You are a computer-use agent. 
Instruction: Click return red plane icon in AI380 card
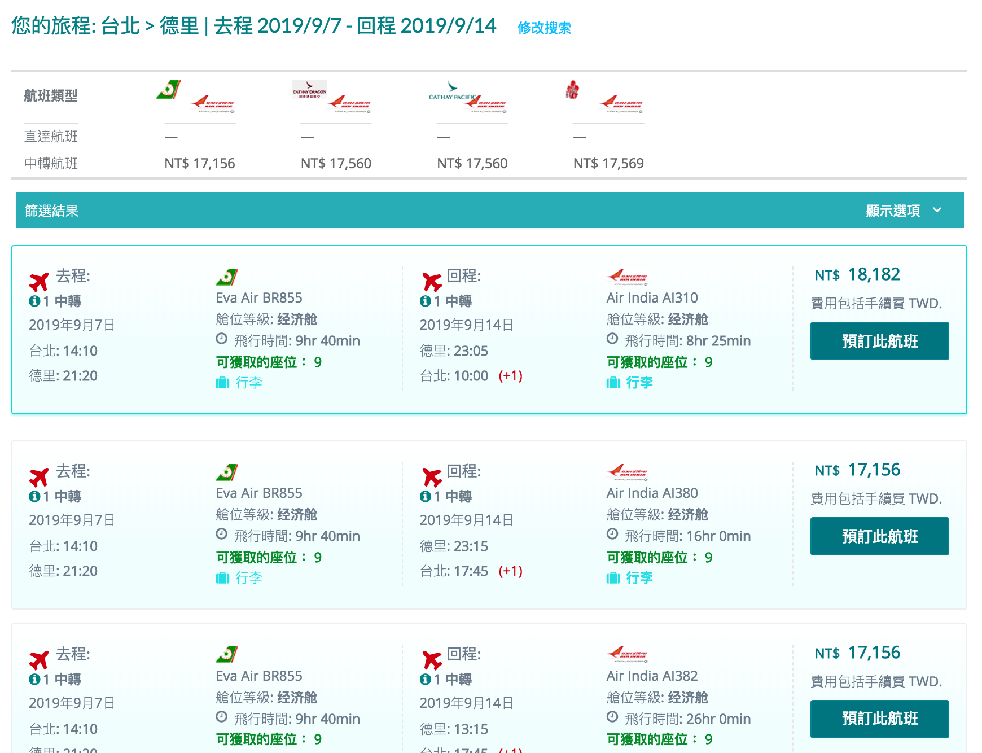432,478
